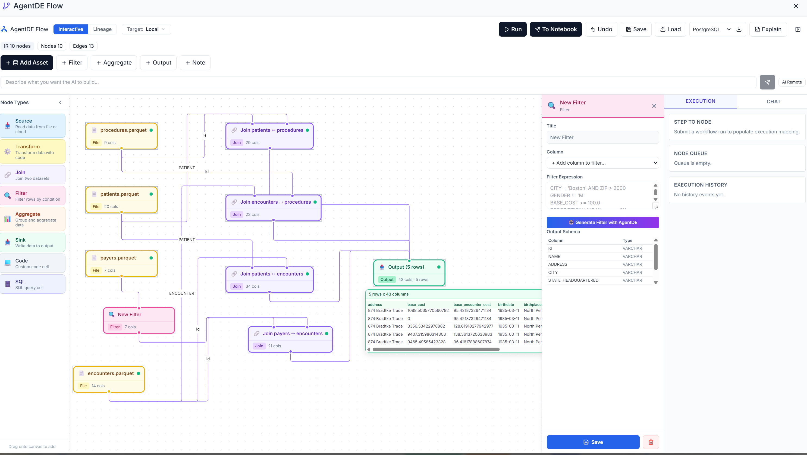Switch to Interactive mode
807x455 pixels.
[71, 29]
